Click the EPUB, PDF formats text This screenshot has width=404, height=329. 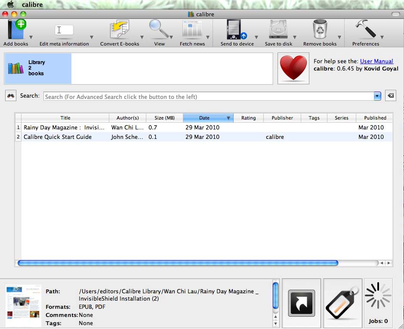click(92, 307)
